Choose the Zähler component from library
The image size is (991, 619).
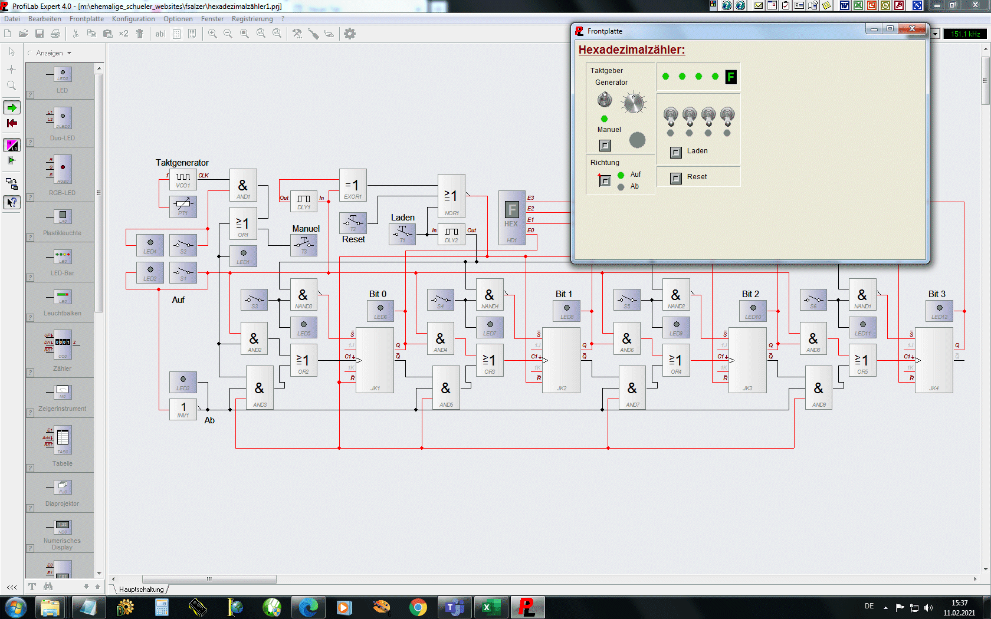[63, 350]
